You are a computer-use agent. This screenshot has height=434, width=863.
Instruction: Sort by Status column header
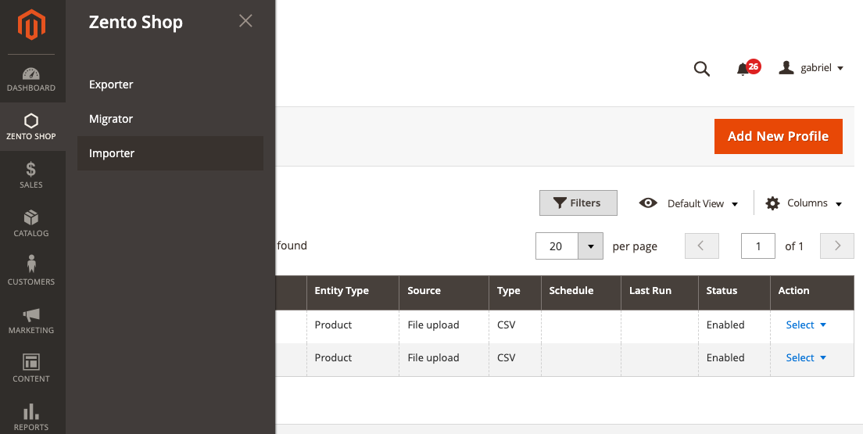pos(734,292)
